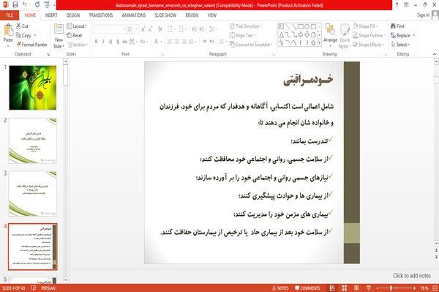Insert an oval from the shapes gallery
This screenshot has width=439, height=292.
click(x=307, y=27)
